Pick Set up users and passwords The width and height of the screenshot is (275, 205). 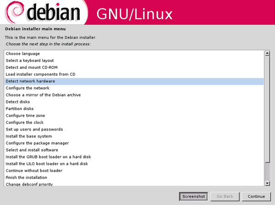[134, 129]
